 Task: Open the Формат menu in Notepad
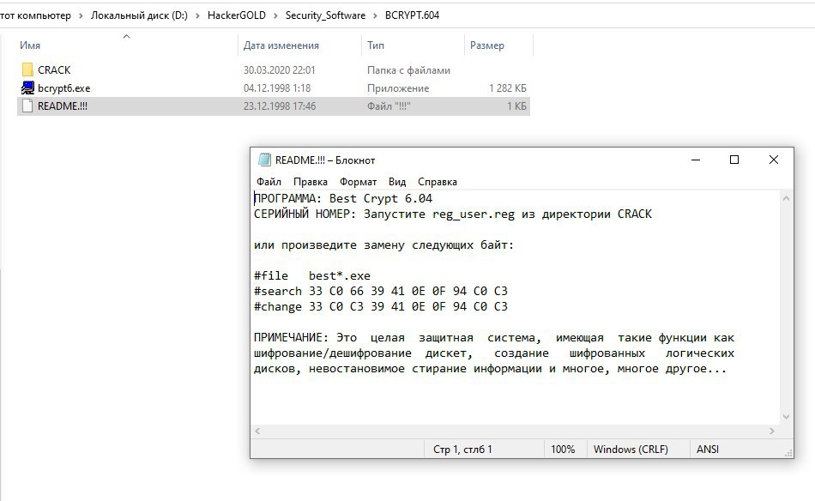point(358,182)
